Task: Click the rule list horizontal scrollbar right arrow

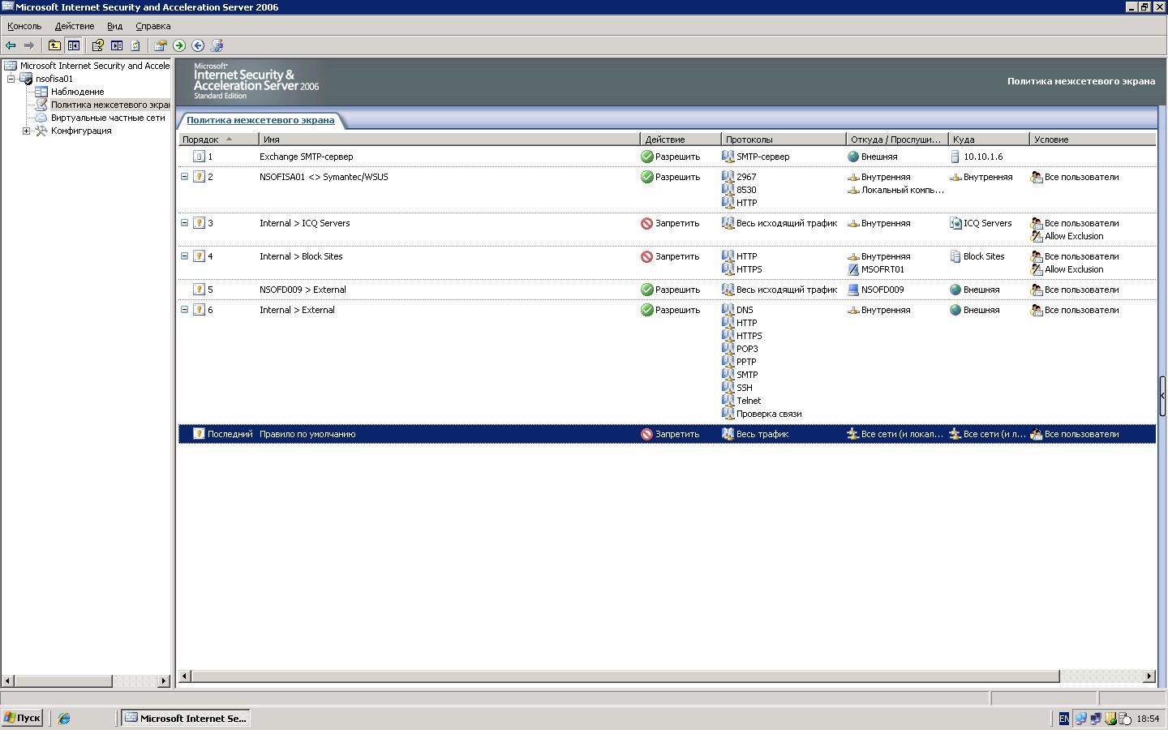Action: point(1149,676)
